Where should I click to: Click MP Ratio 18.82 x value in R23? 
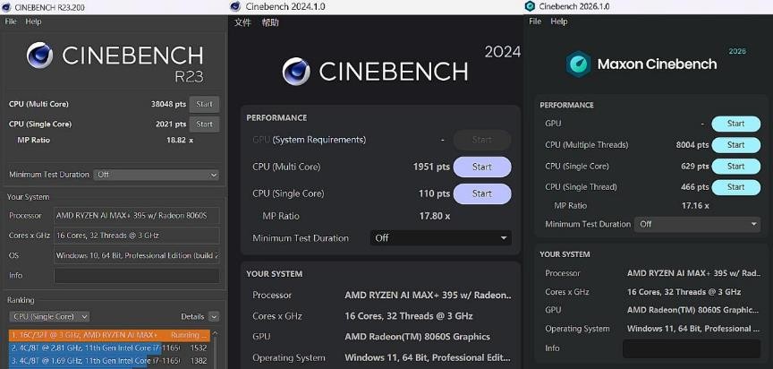(x=180, y=140)
